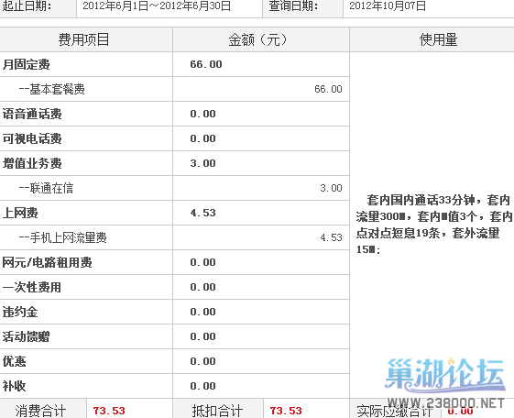Select the --联通在信 sub-item
The image size is (514, 418).
point(46,188)
